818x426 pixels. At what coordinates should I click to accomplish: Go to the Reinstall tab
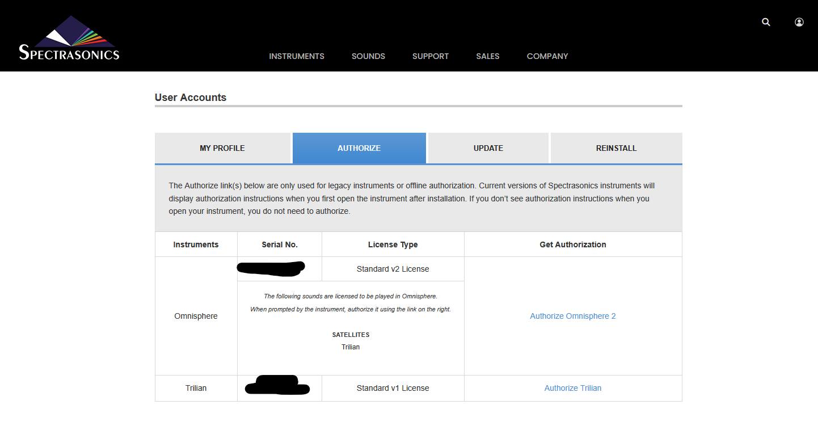pyautogui.click(x=616, y=148)
